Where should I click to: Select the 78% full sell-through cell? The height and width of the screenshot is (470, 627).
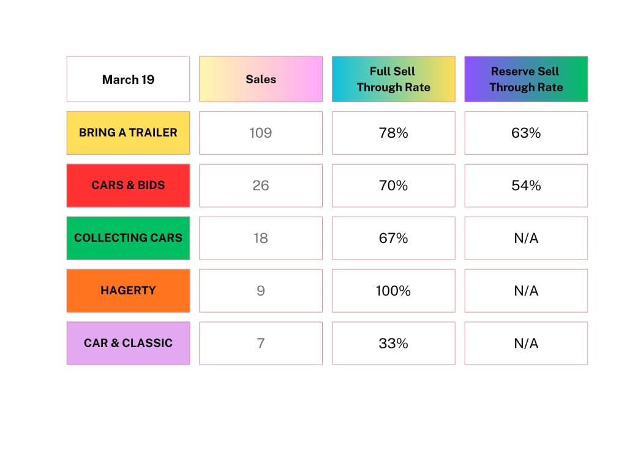coord(394,133)
